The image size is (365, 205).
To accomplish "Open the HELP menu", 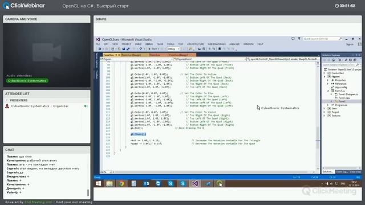I will pyautogui.click(x=260, y=44).
